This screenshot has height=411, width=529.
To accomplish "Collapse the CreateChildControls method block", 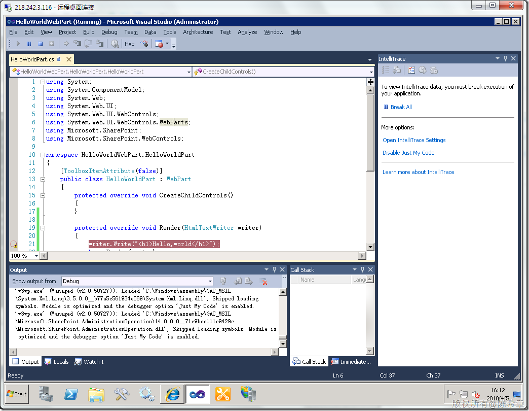I will point(43,195).
